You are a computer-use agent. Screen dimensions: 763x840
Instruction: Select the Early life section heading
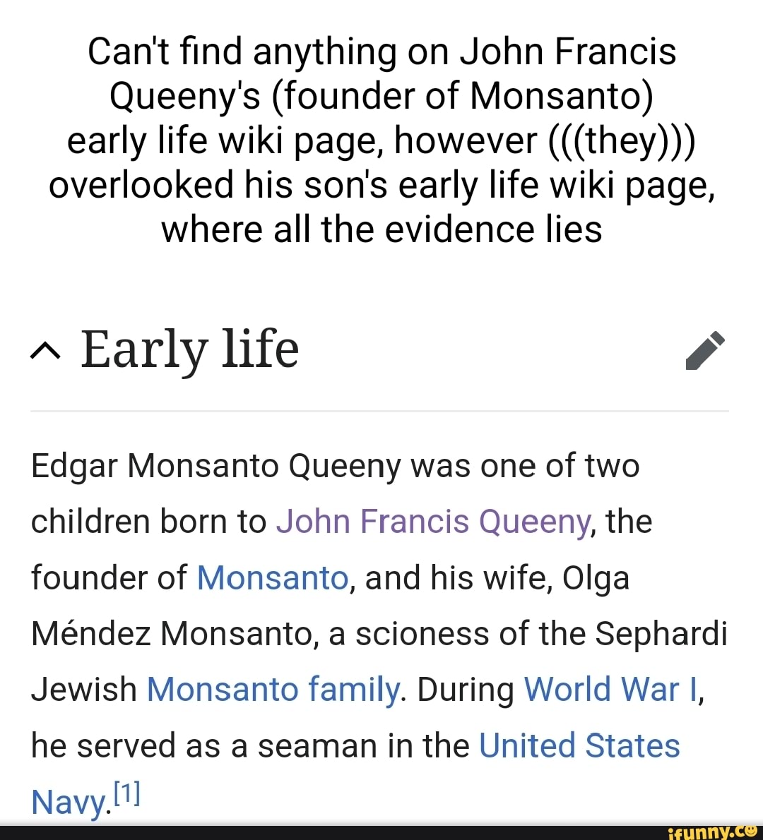(x=189, y=349)
